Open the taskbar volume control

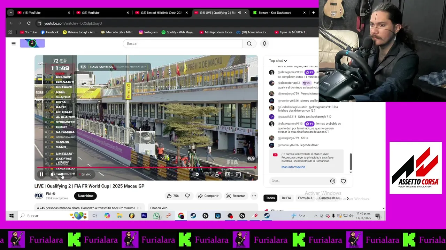point(351,216)
